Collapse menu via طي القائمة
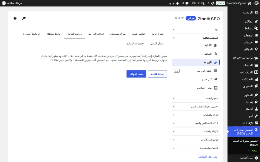Image resolution: width=260 pixels, height=162 pixels. (244, 158)
